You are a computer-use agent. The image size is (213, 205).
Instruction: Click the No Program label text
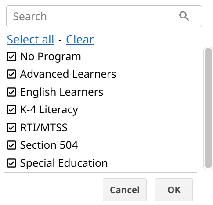pos(51,56)
